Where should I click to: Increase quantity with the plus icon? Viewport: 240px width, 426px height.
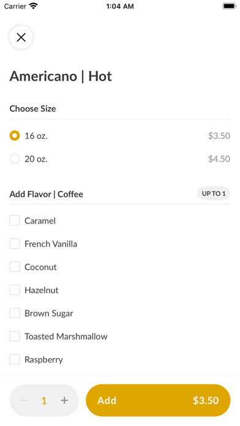pos(64,400)
